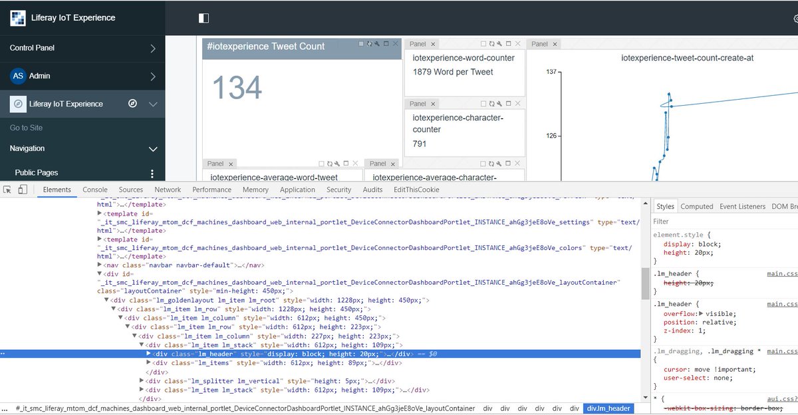Close the Panel tab above tweet-count chart
This screenshot has height=415, width=798.
point(555,45)
